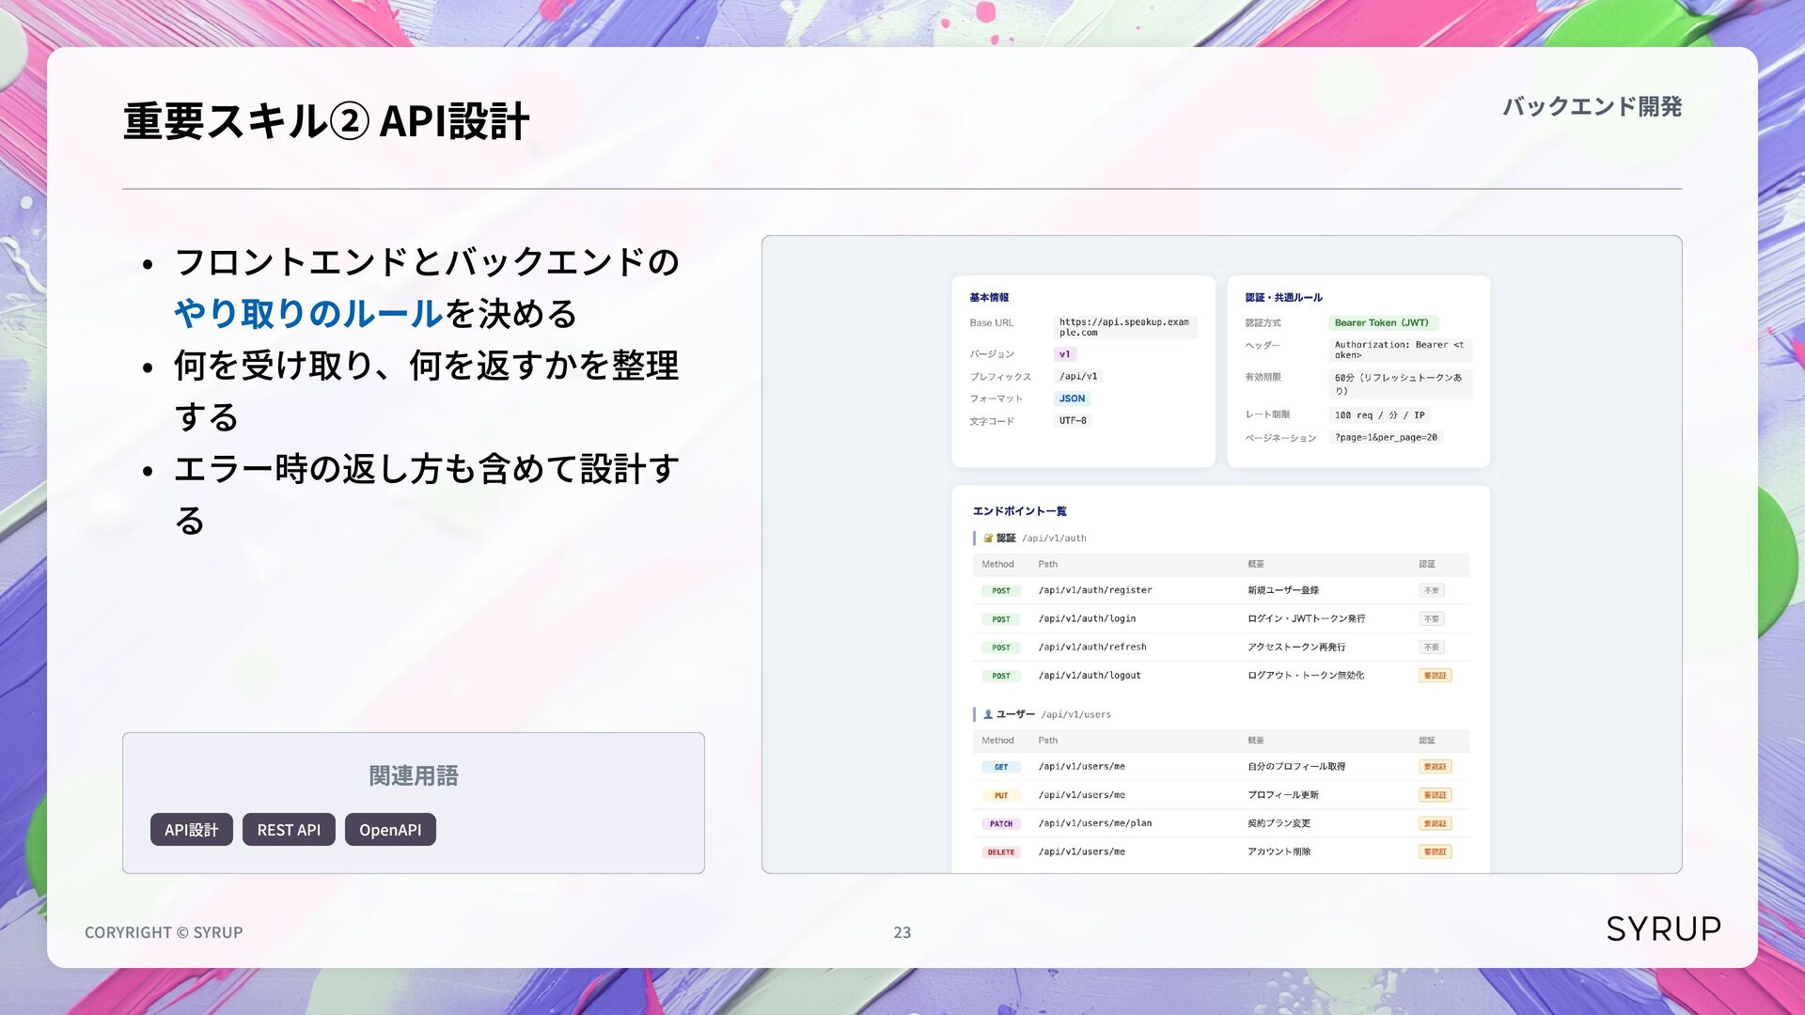The height and width of the screenshot is (1015, 1805).
Task: Click the 不要 badge in the login row
Action: pyautogui.click(x=1432, y=619)
